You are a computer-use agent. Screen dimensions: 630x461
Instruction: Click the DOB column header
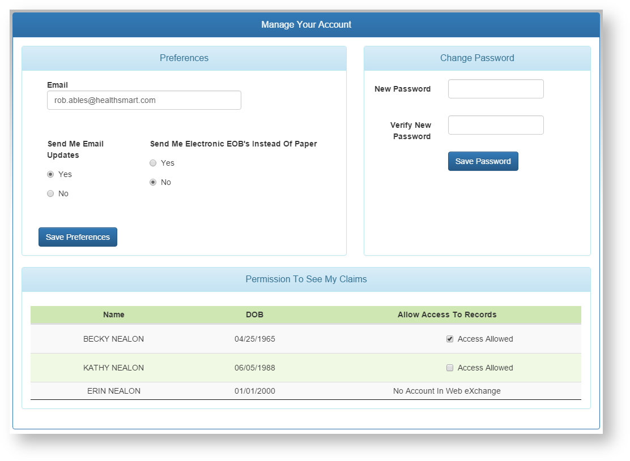coord(255,314)
